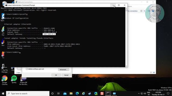This screenshot has height=96, width=172.
Task: Click change view icon in Network Connections
Action: point(142,11)
